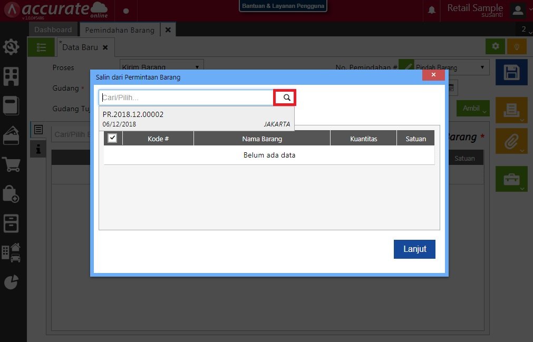Image resolution: width=533 pixels, height=342 pixels.
Task: Click the blue floppy disk save icon
Action: tap(511, 72)
